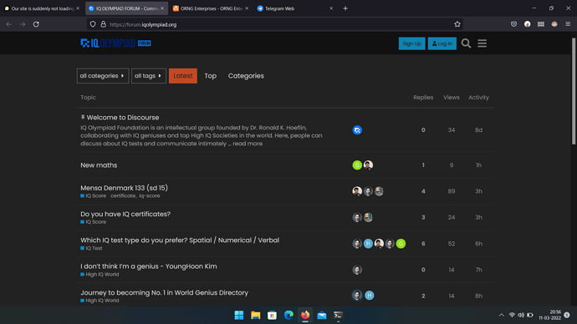Select the Latest tab

pos(183,76)
